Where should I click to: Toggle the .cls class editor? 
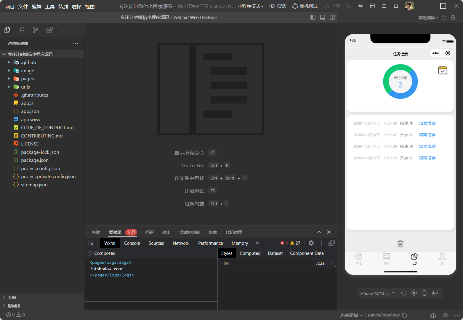click(x=320, y=263)
